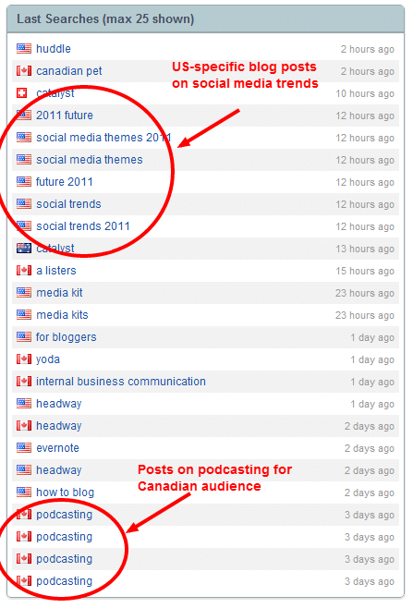Click the Canadian flag beside canadian pet

coord(24,70)
